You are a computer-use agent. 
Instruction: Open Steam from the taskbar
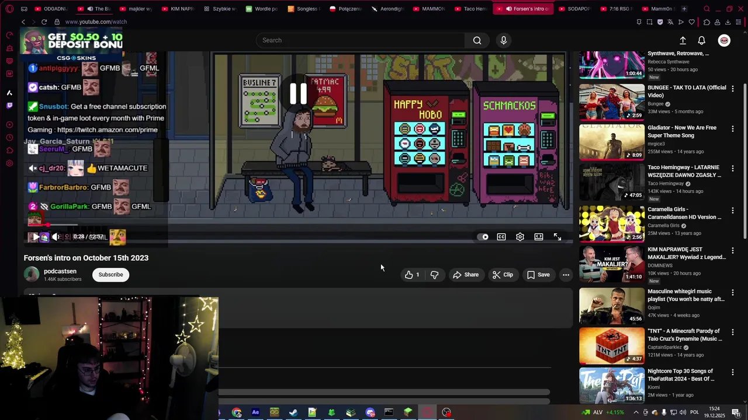tap(293, 412)
